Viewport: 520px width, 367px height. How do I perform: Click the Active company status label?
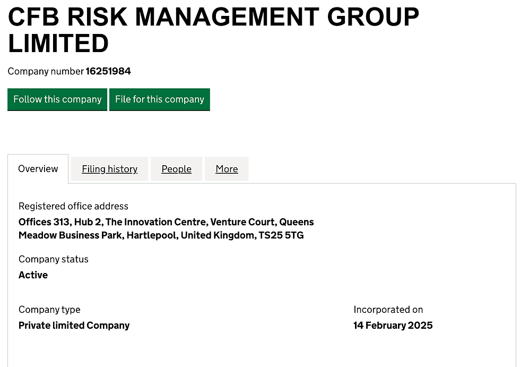(33, 275)
